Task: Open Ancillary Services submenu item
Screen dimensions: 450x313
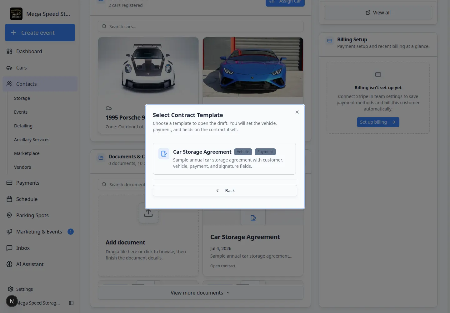Action: tap(32, 140)
